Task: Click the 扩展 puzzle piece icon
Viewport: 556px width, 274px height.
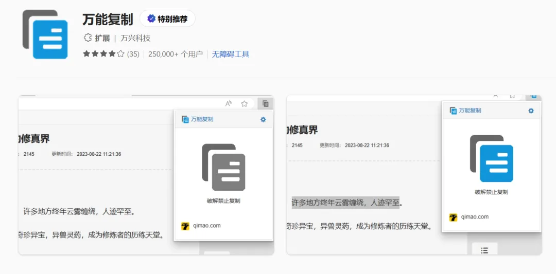Action: [87, 38]
